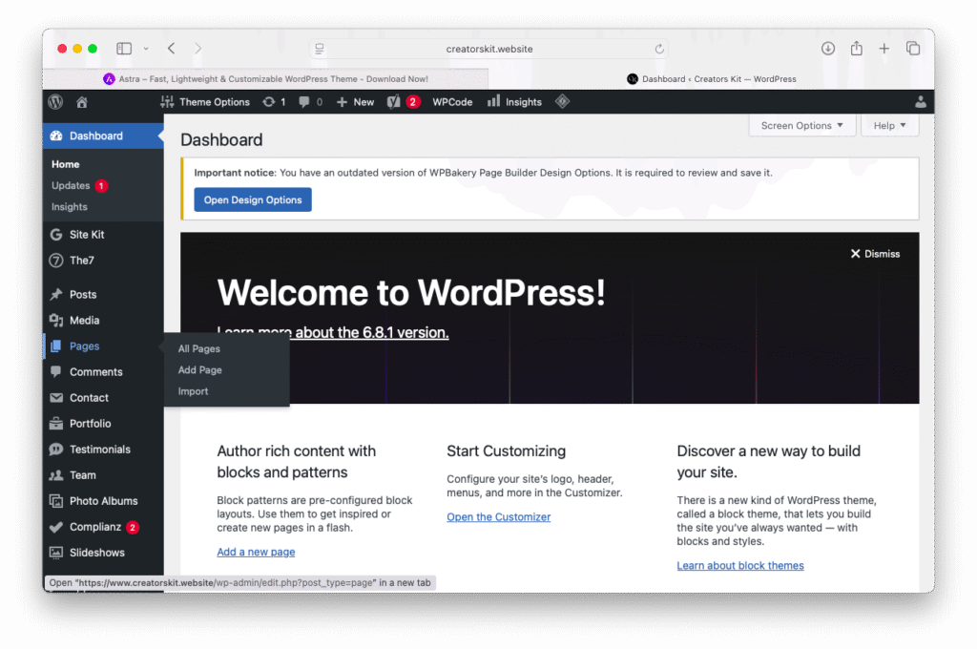977x649 pixels.
Task: Reload the page with refresh icon
Action: point(659,49)
